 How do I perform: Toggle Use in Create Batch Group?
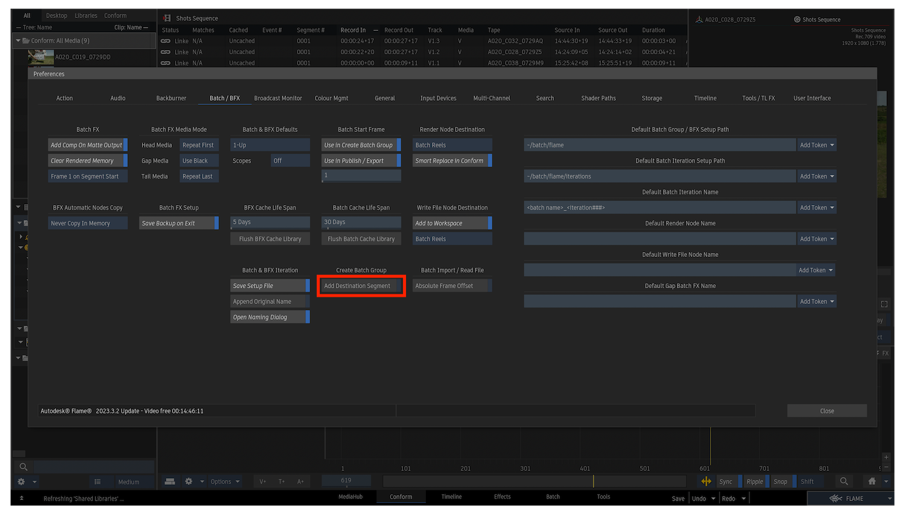(361, 145)
